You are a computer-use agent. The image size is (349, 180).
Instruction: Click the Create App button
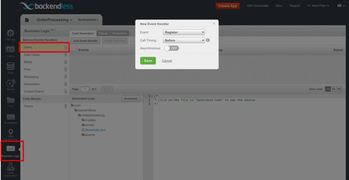tap(228, 6)
